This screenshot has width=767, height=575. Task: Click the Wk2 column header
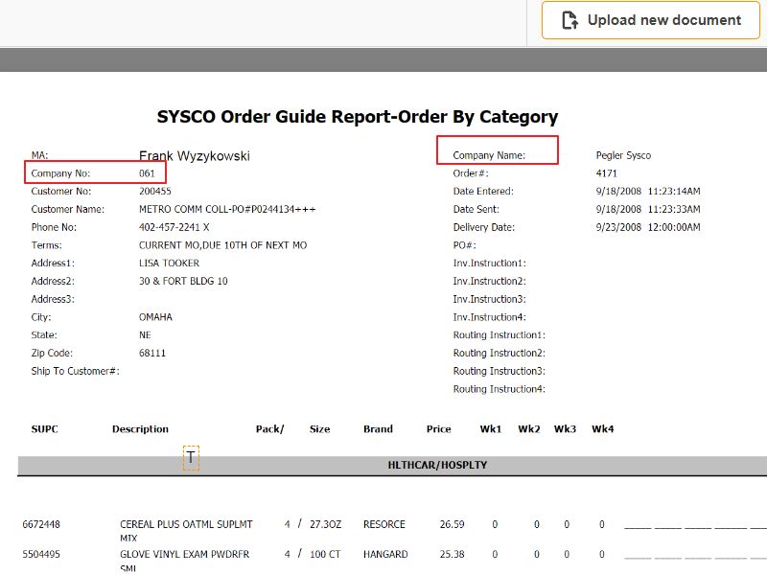[x=529, y=428]
